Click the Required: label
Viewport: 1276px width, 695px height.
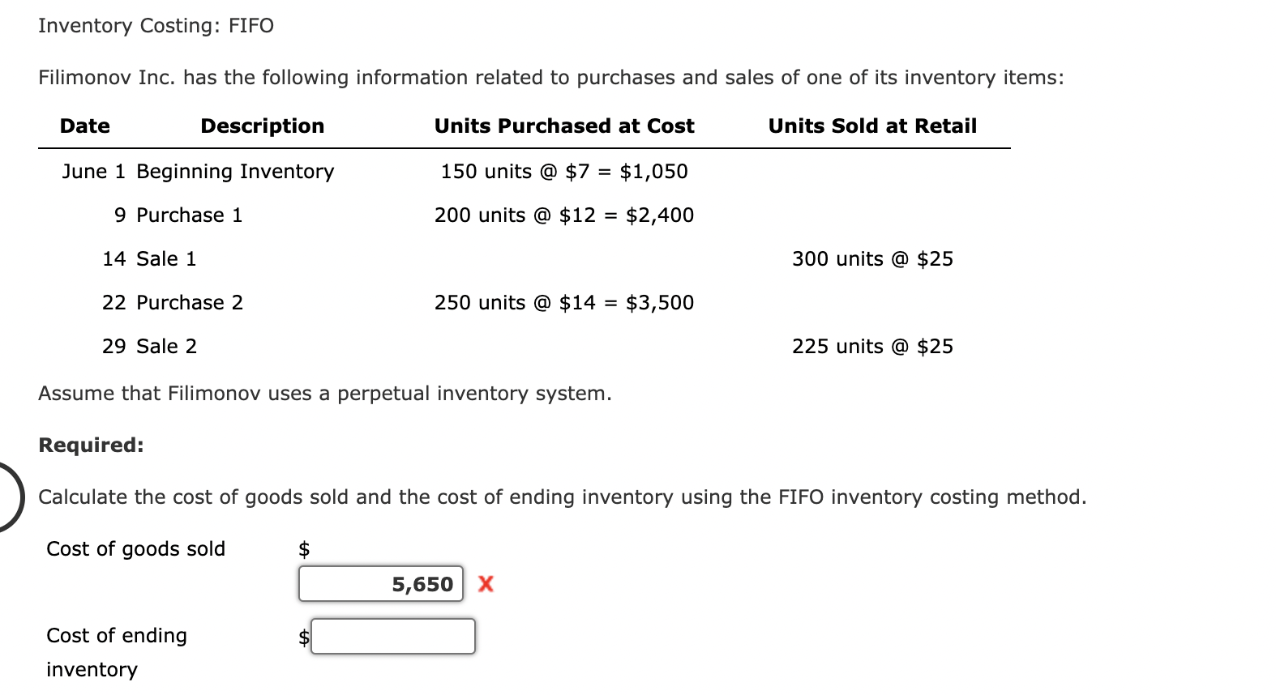[91, 444]
